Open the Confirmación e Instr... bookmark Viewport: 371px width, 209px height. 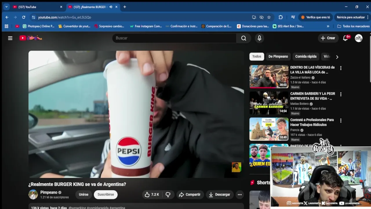(x=181, y=26)
